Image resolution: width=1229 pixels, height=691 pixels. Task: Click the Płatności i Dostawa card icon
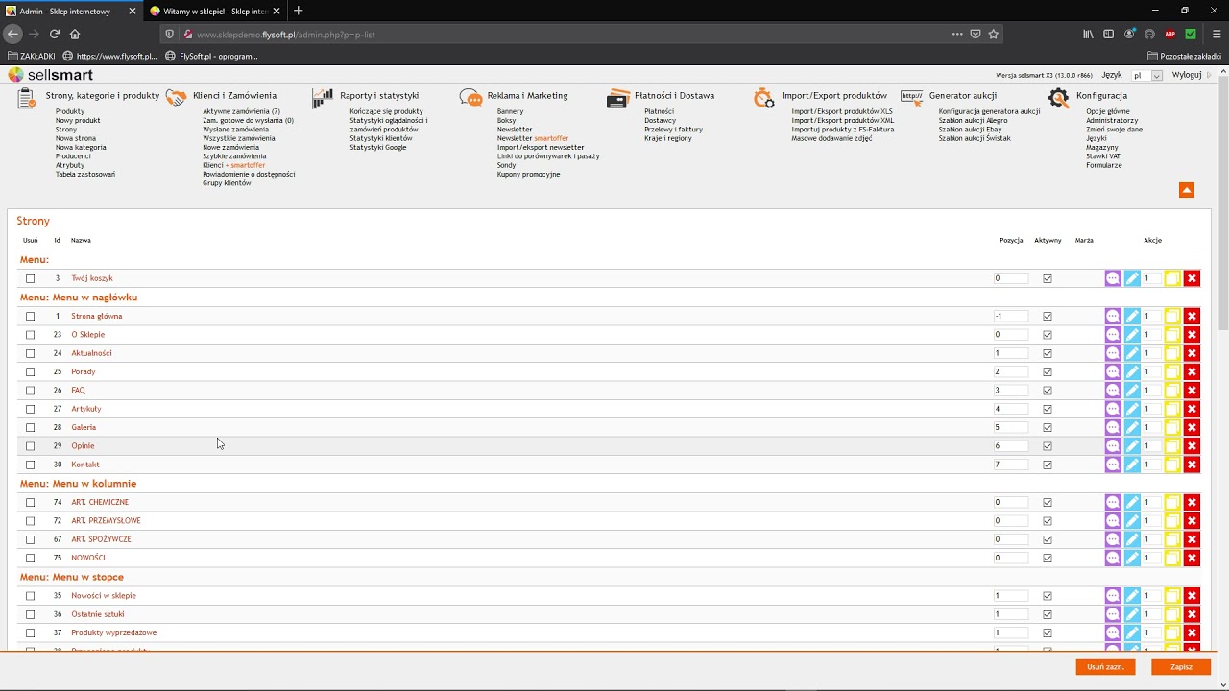(618, 98)
